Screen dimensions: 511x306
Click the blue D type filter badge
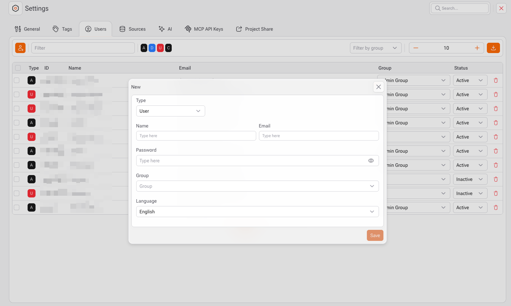pyautogui.click(x=152, y=48)
